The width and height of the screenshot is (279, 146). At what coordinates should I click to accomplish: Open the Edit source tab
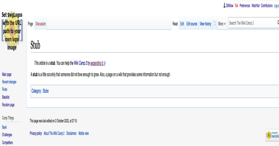click(x=191, y=24)
